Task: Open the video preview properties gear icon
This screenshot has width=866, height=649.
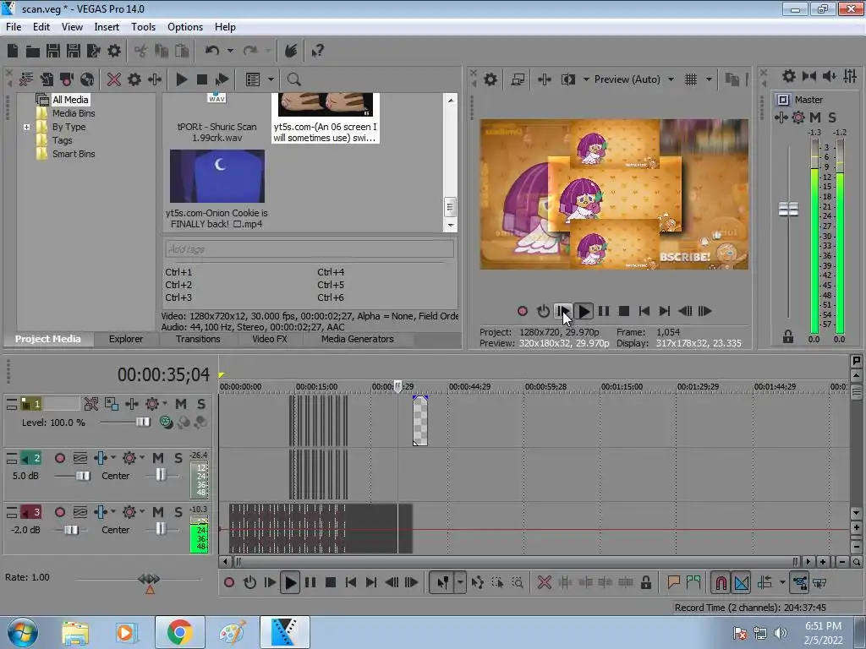Action: [491, 79]
